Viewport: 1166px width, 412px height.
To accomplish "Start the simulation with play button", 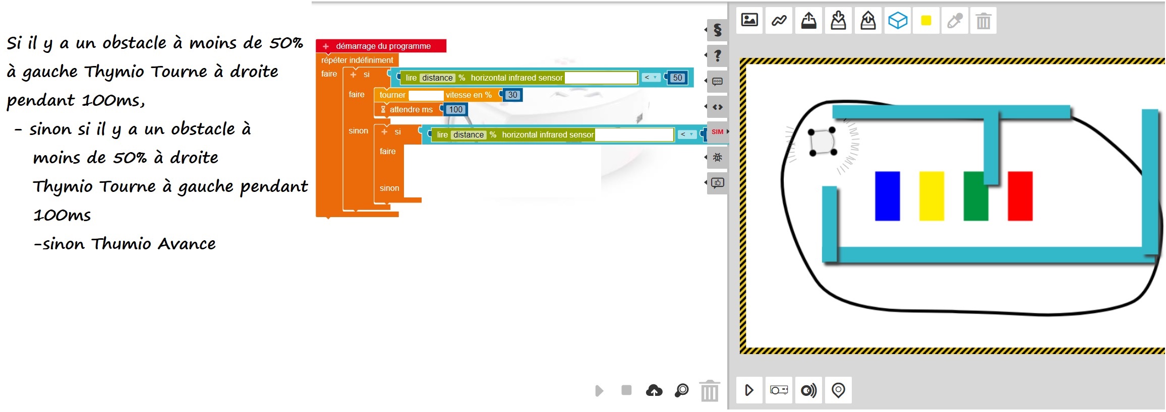I will pos(749,390).
